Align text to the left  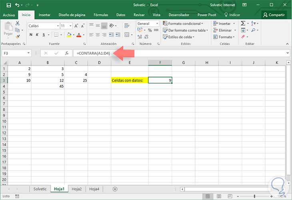(91, 35)
